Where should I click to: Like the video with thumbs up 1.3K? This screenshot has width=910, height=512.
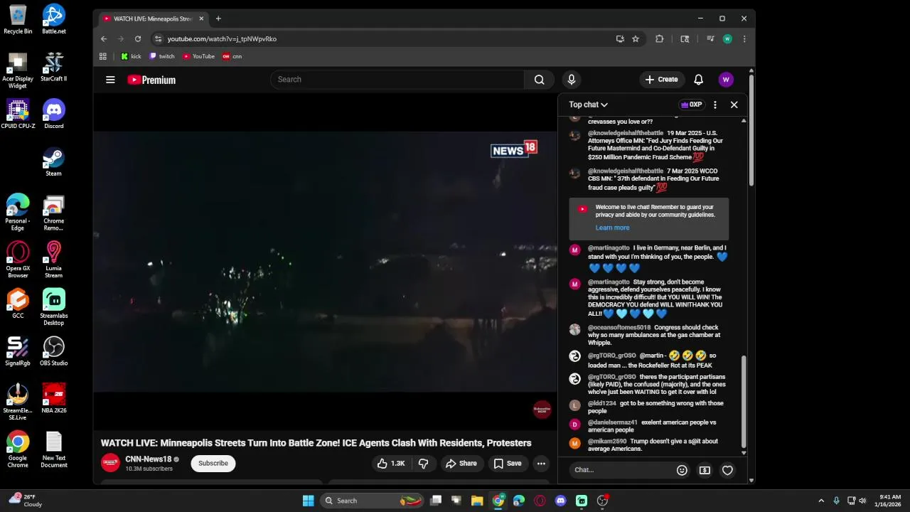[391, 464]
